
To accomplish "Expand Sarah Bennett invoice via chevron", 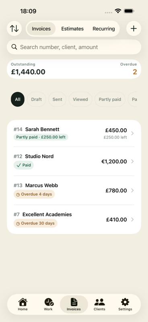I will pyautogui.click(x=132, y=134).
